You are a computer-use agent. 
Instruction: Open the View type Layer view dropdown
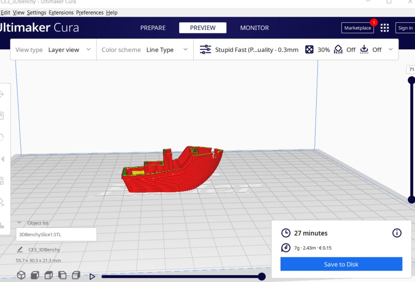pos(53,50)
